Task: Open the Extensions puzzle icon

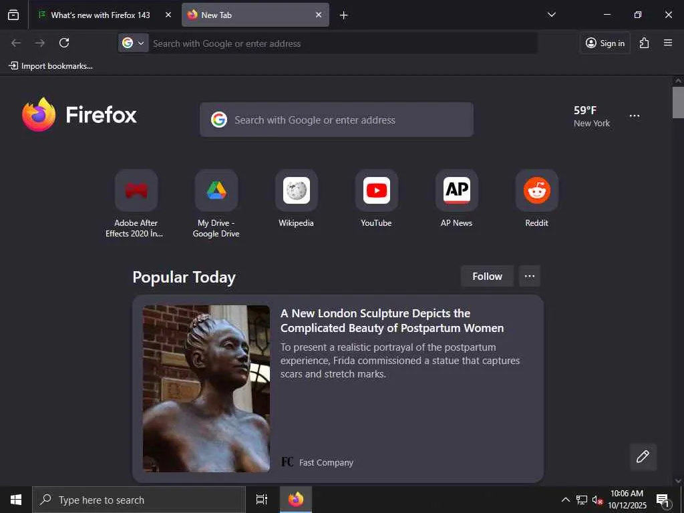Action: click(644, 43)
